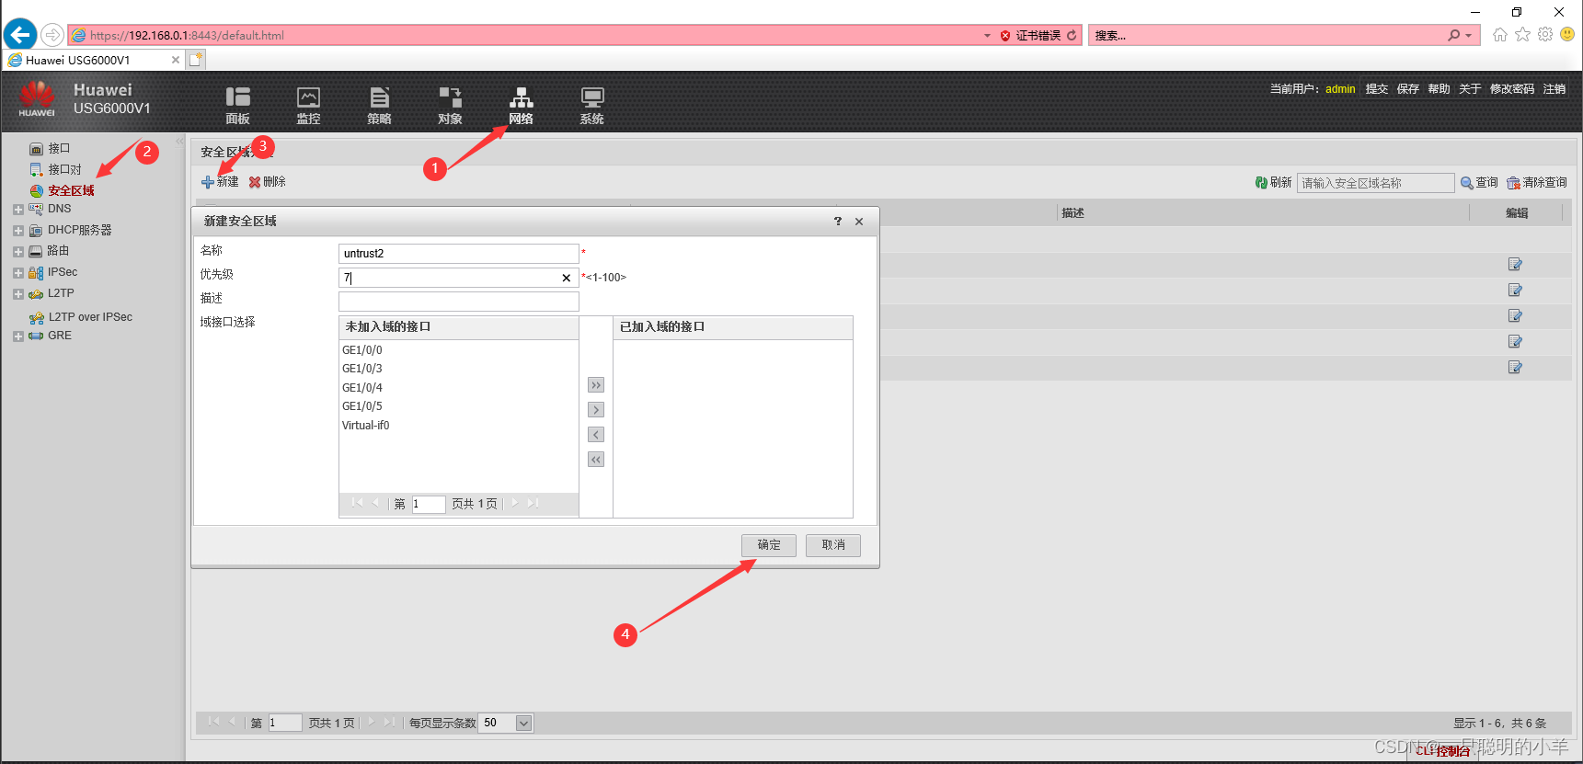Click the 帮助 help link
The image size is (1583, 764).
click(1439, 89)
